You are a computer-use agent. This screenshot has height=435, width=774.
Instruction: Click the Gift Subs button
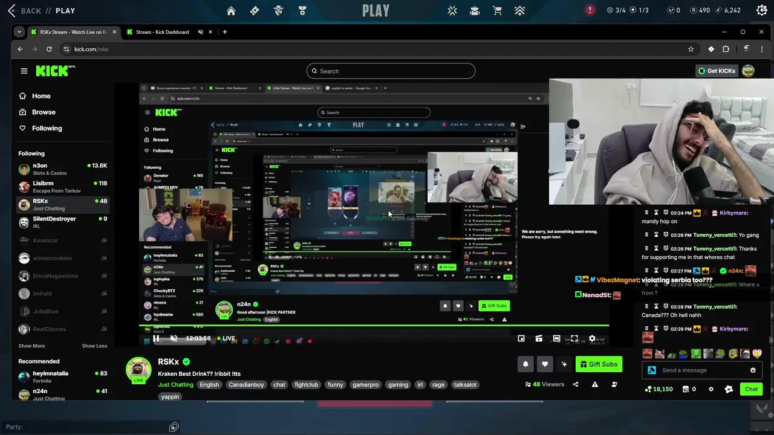click(x=599, y=364)
